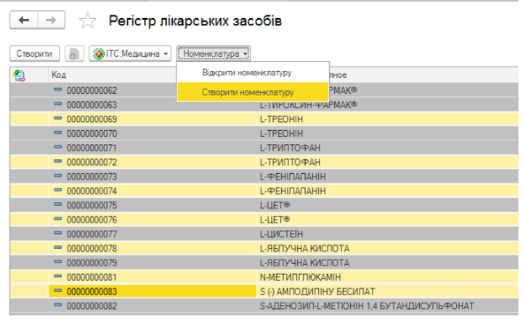Click the row icon for code 0000000076

coord(57,219)
